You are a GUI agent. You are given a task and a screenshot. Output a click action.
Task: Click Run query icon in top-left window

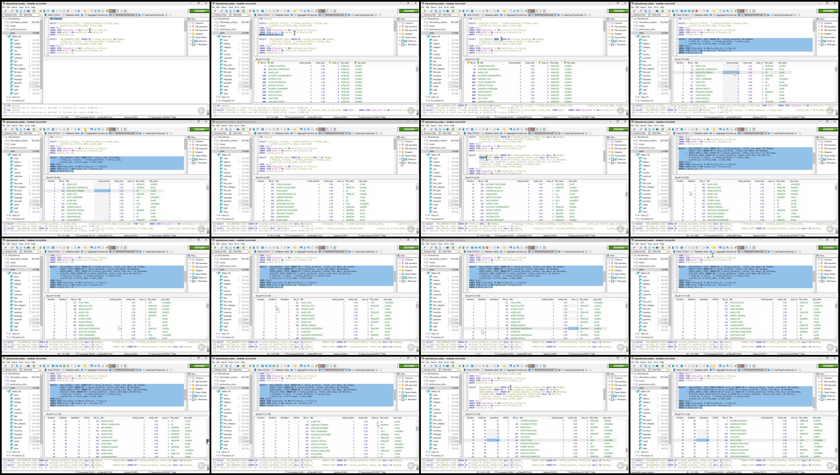(79, 11)
